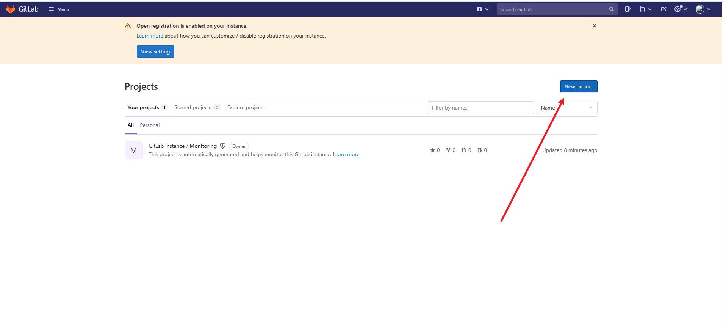Dismiss the open registration warning banner

click(x=595, y=26)
